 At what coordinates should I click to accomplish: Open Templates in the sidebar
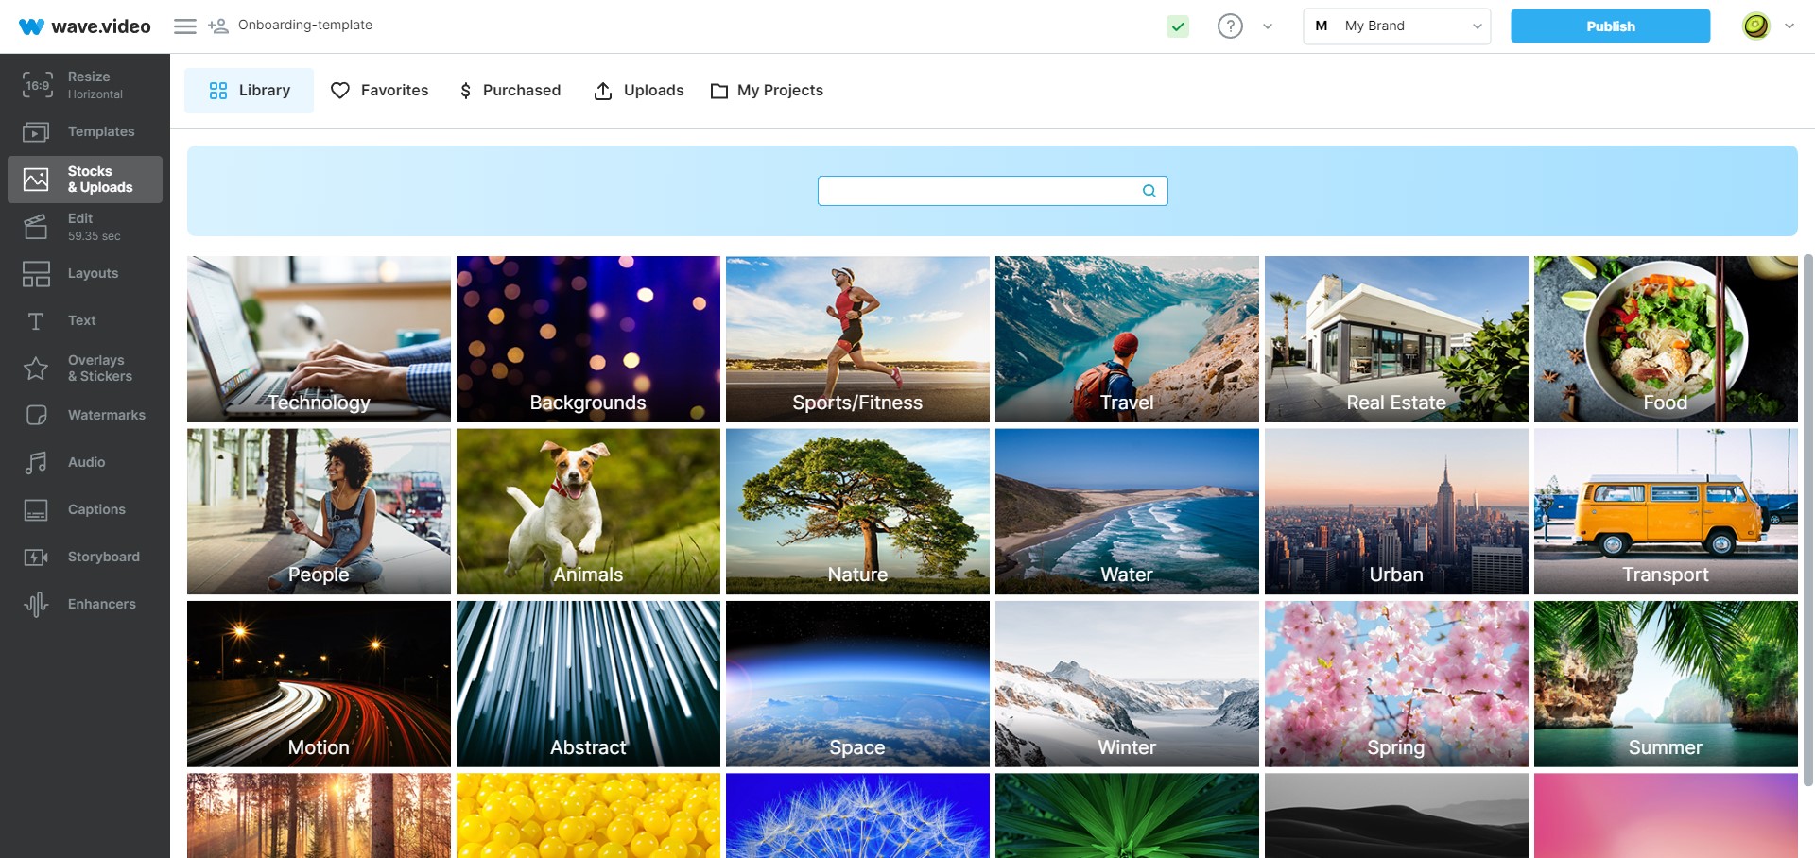[x=85, y=132]
